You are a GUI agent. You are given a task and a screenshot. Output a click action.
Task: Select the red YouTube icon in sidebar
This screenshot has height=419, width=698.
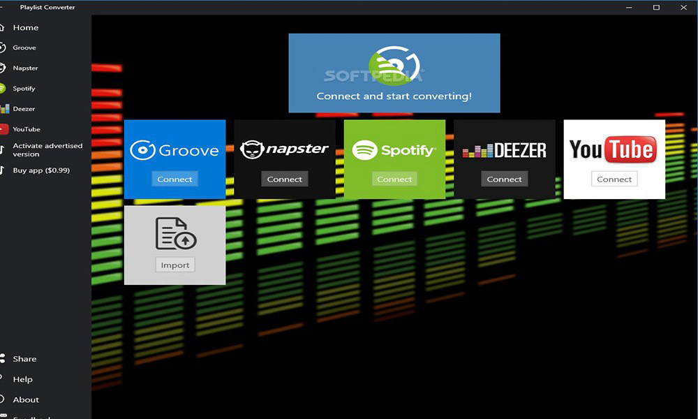[x=4, y=129]
